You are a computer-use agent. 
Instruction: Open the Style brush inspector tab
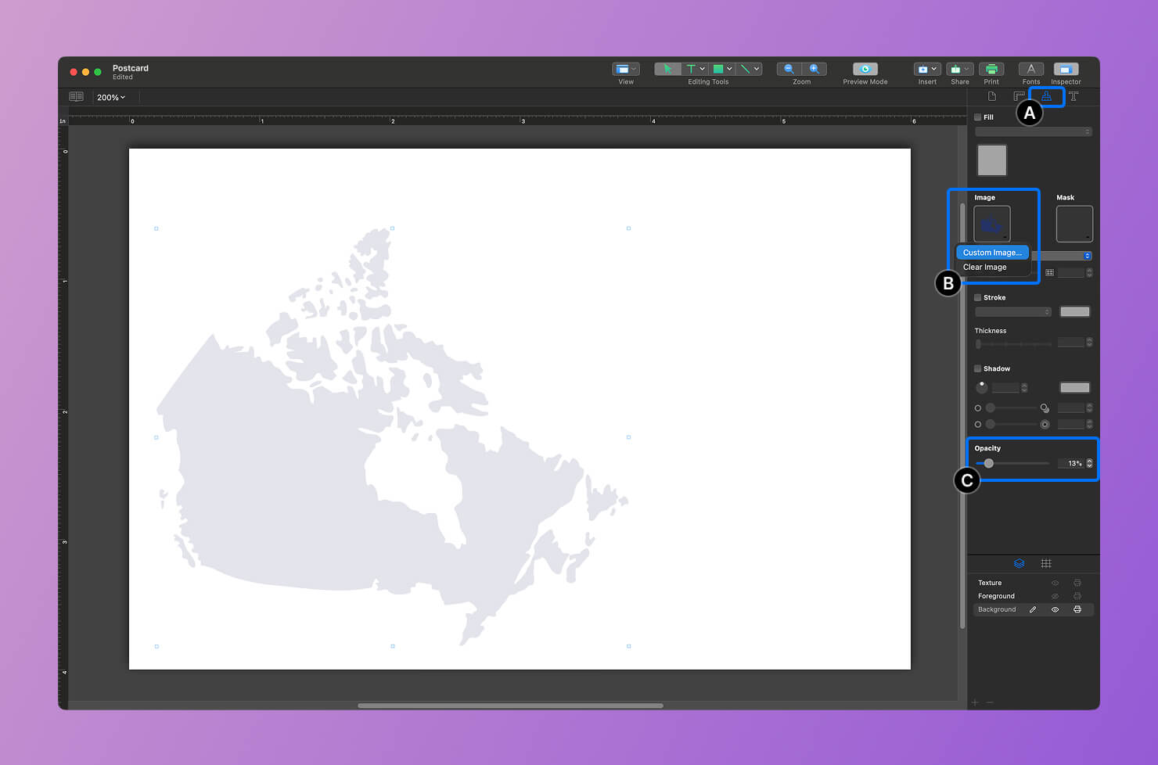(1046, 96)
